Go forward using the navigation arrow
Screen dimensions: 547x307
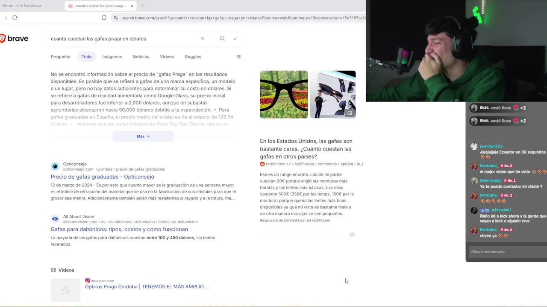pos(6,17)
